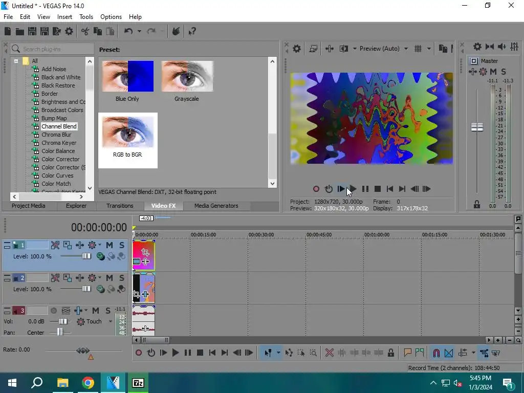Toggle Preview on External Monitor icon

[x=313, y=49]
